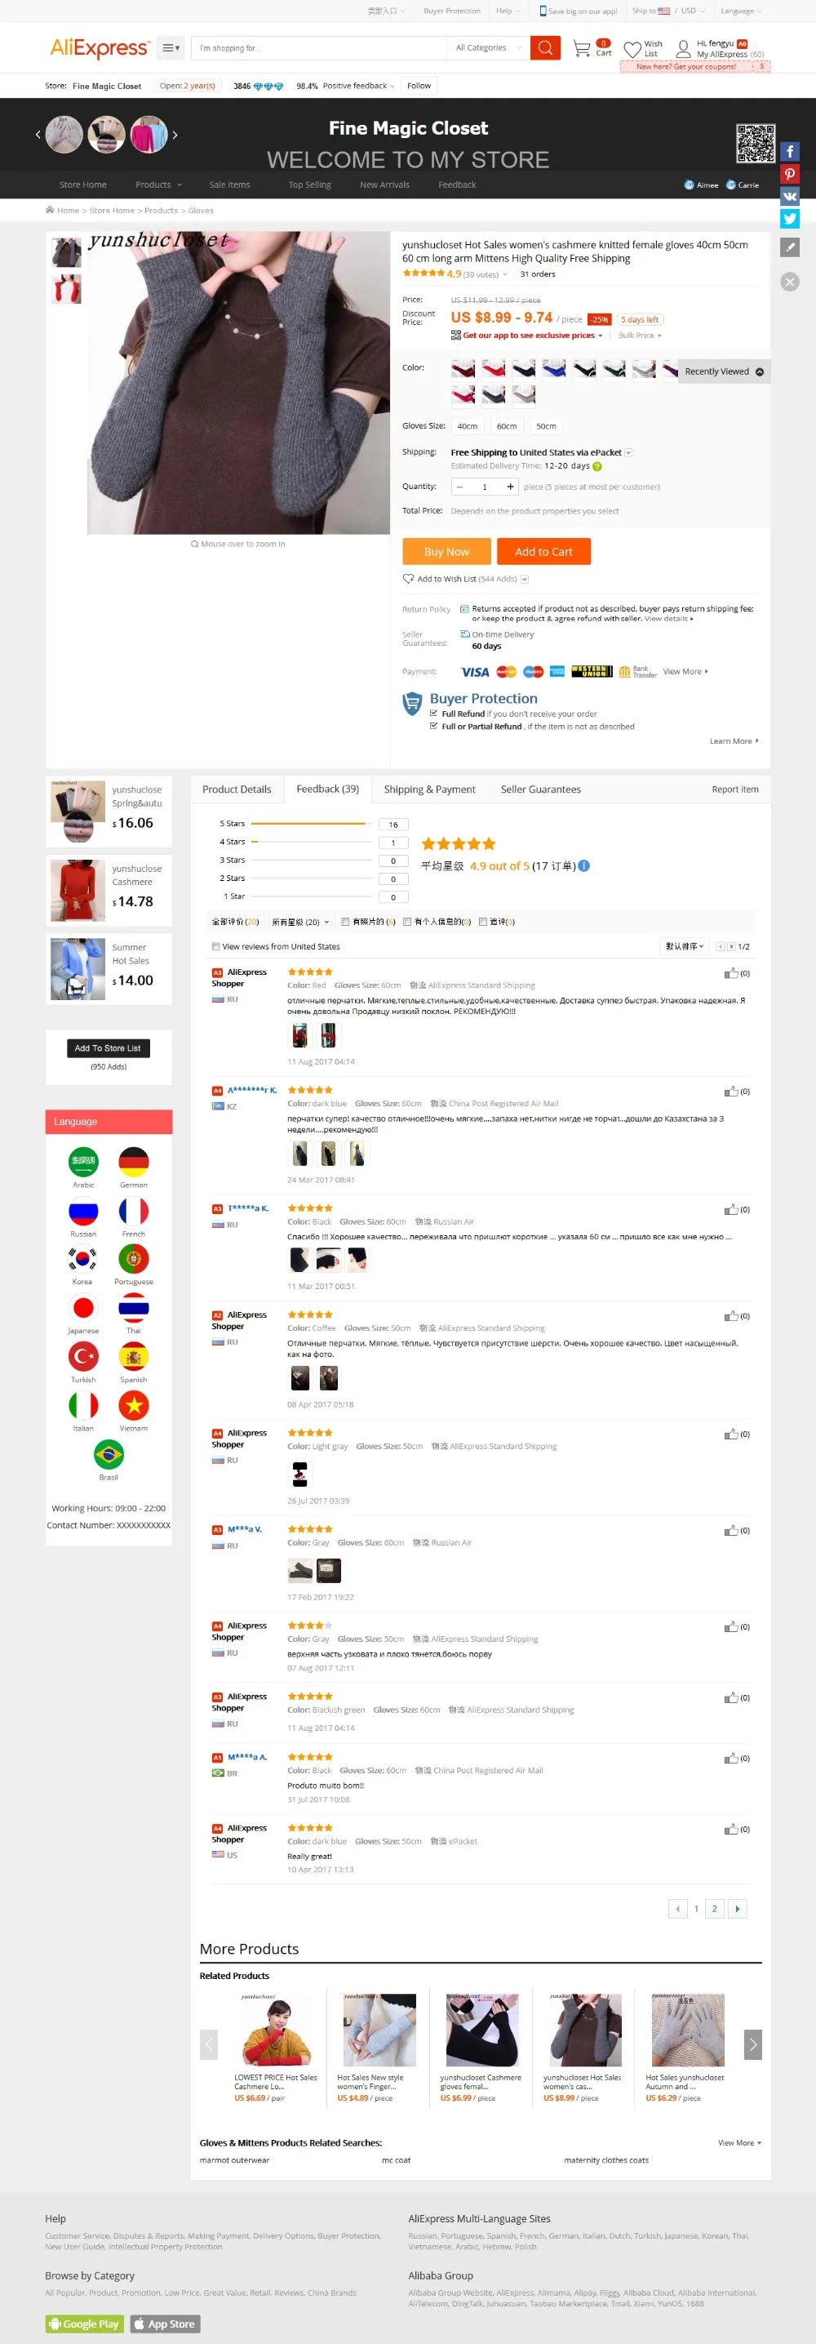
Task: Toggle the reviews with photos checkbox
Action: point(345,922)
